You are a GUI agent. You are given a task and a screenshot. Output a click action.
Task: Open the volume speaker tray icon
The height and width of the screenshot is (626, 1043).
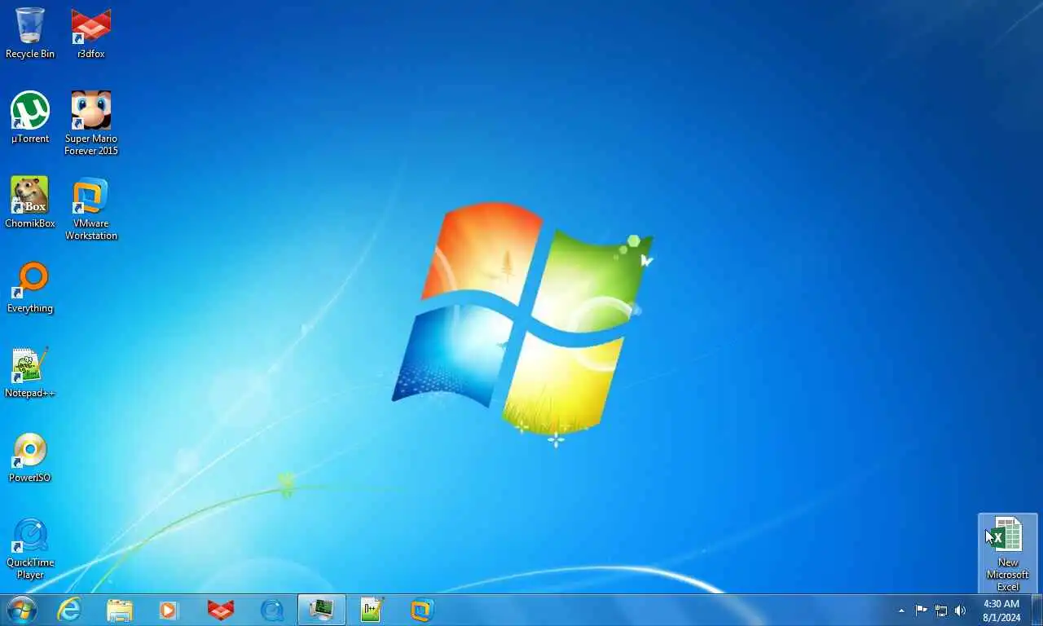pyautogui.click(x=960, y=611)
